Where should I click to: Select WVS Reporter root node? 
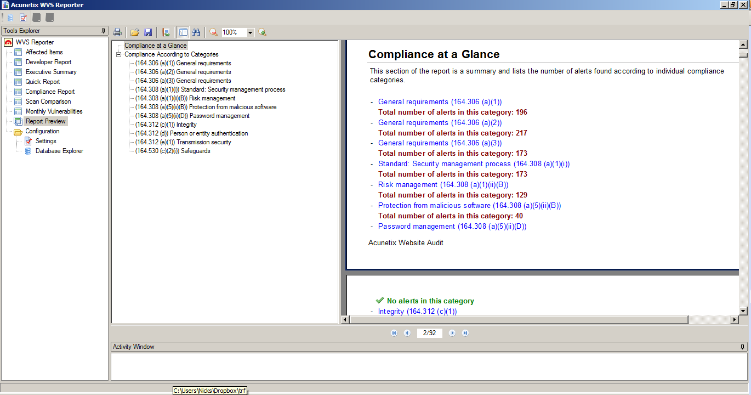tap(35, 42)
